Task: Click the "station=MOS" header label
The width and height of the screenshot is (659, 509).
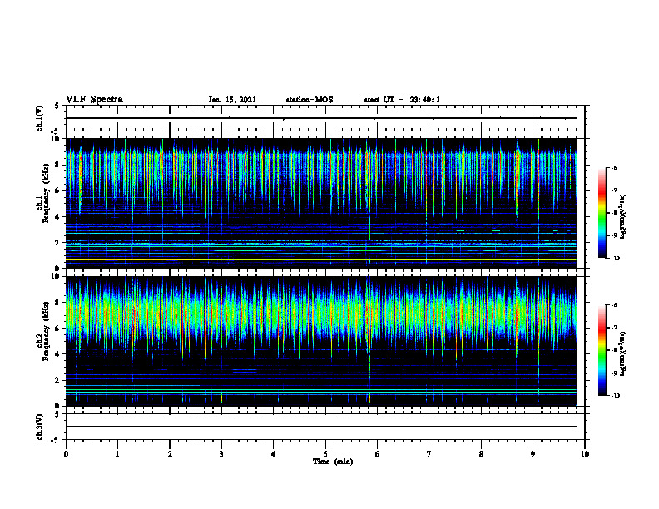Action: tap(310, 100)
